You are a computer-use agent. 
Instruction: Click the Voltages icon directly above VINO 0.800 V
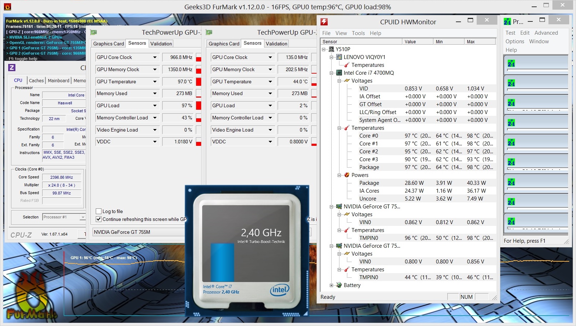(347, 254)
